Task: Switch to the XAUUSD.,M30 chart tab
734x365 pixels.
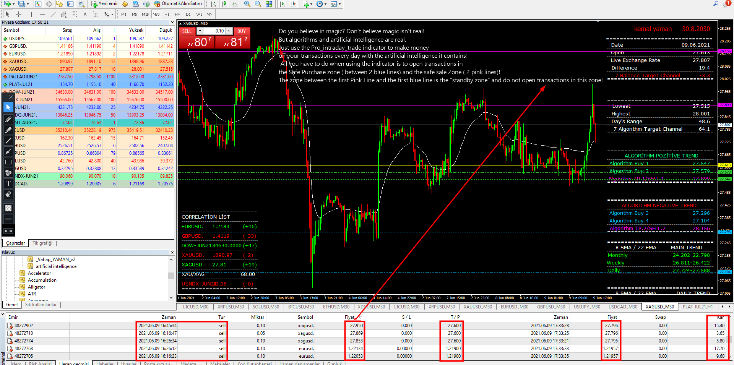Action: 477,307
